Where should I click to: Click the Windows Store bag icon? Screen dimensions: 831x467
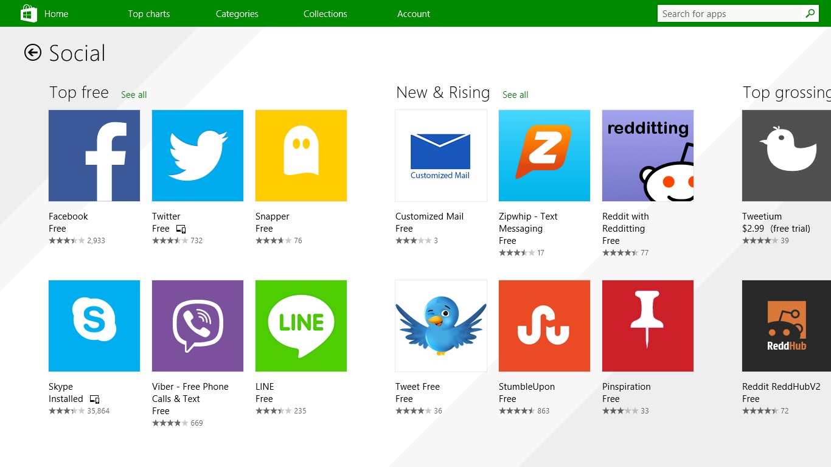(x=29, y=13)
